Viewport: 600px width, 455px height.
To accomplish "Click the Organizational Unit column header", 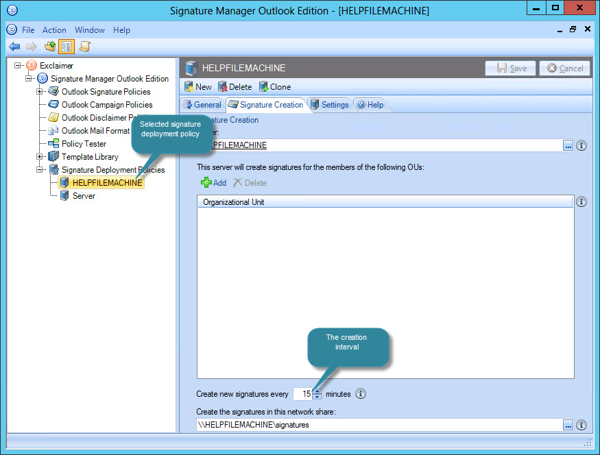I will [x=385, y=202].
